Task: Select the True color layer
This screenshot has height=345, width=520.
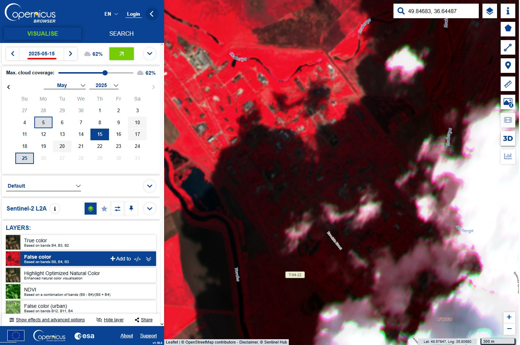Action: pyautogui.click(x=81, y=242)
